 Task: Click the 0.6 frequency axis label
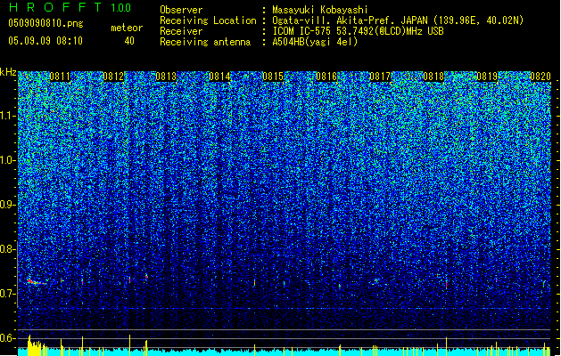point(8,338)
